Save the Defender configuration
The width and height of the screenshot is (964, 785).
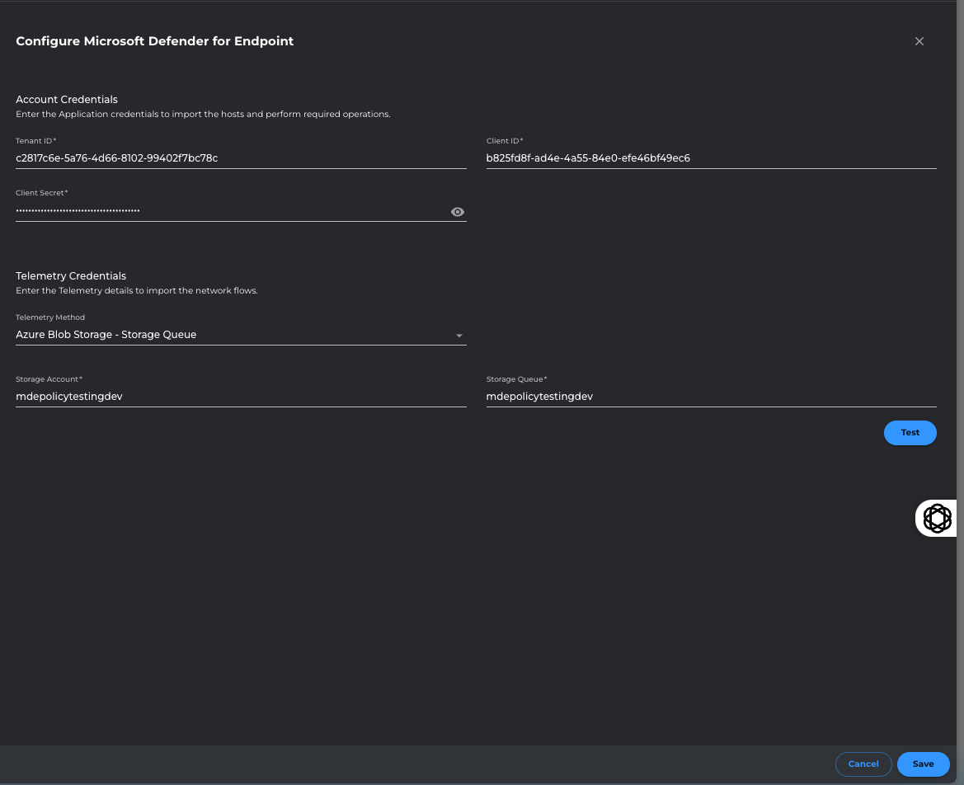(x=923, y=764)
